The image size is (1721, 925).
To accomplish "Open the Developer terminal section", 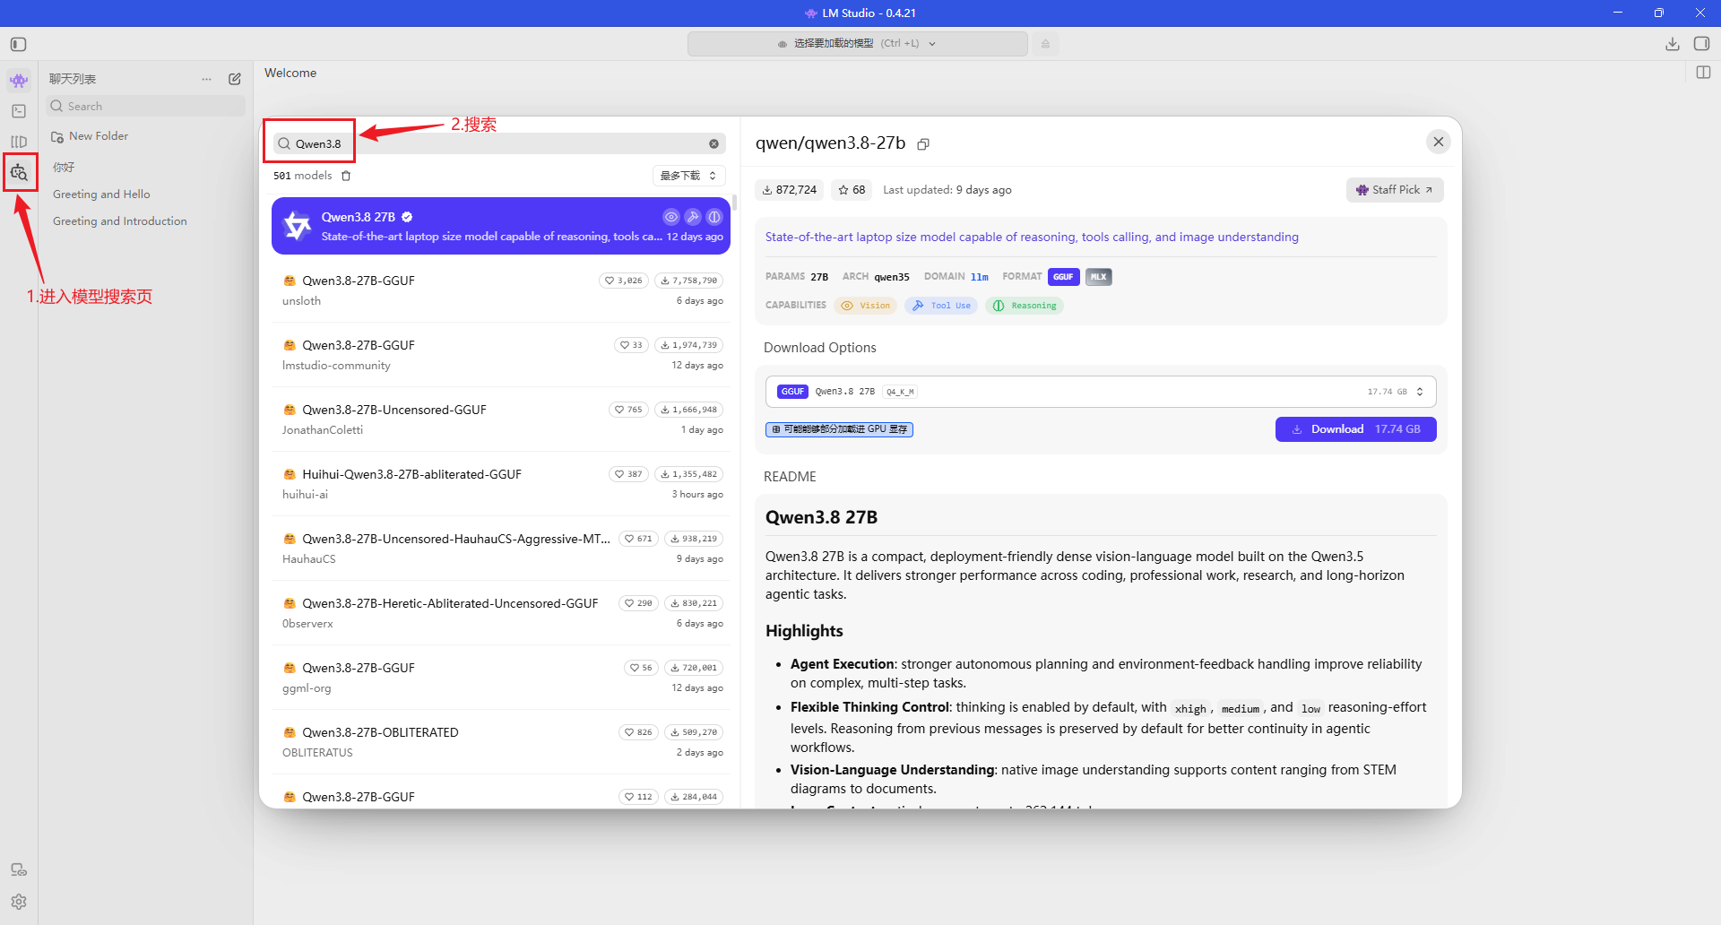I will (x=19, y=111).
